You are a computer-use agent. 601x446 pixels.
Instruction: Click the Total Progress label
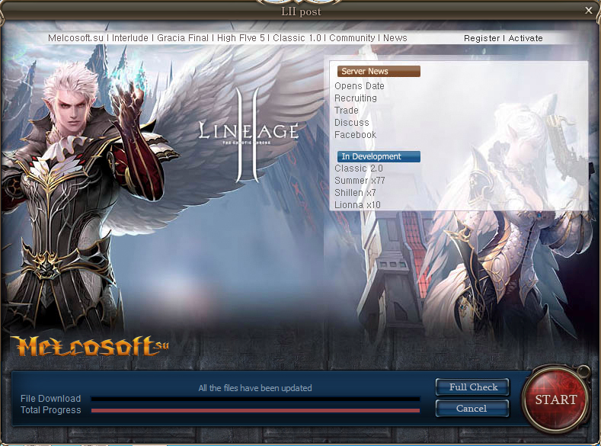pos(50,410)
